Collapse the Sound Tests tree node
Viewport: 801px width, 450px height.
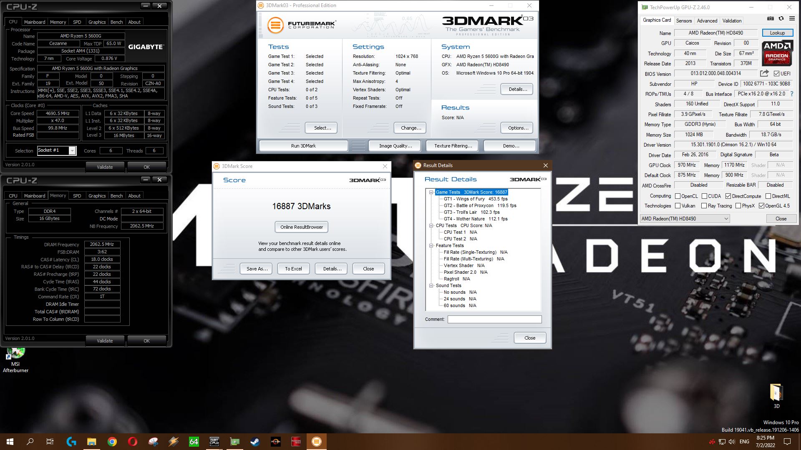(431, 286)
